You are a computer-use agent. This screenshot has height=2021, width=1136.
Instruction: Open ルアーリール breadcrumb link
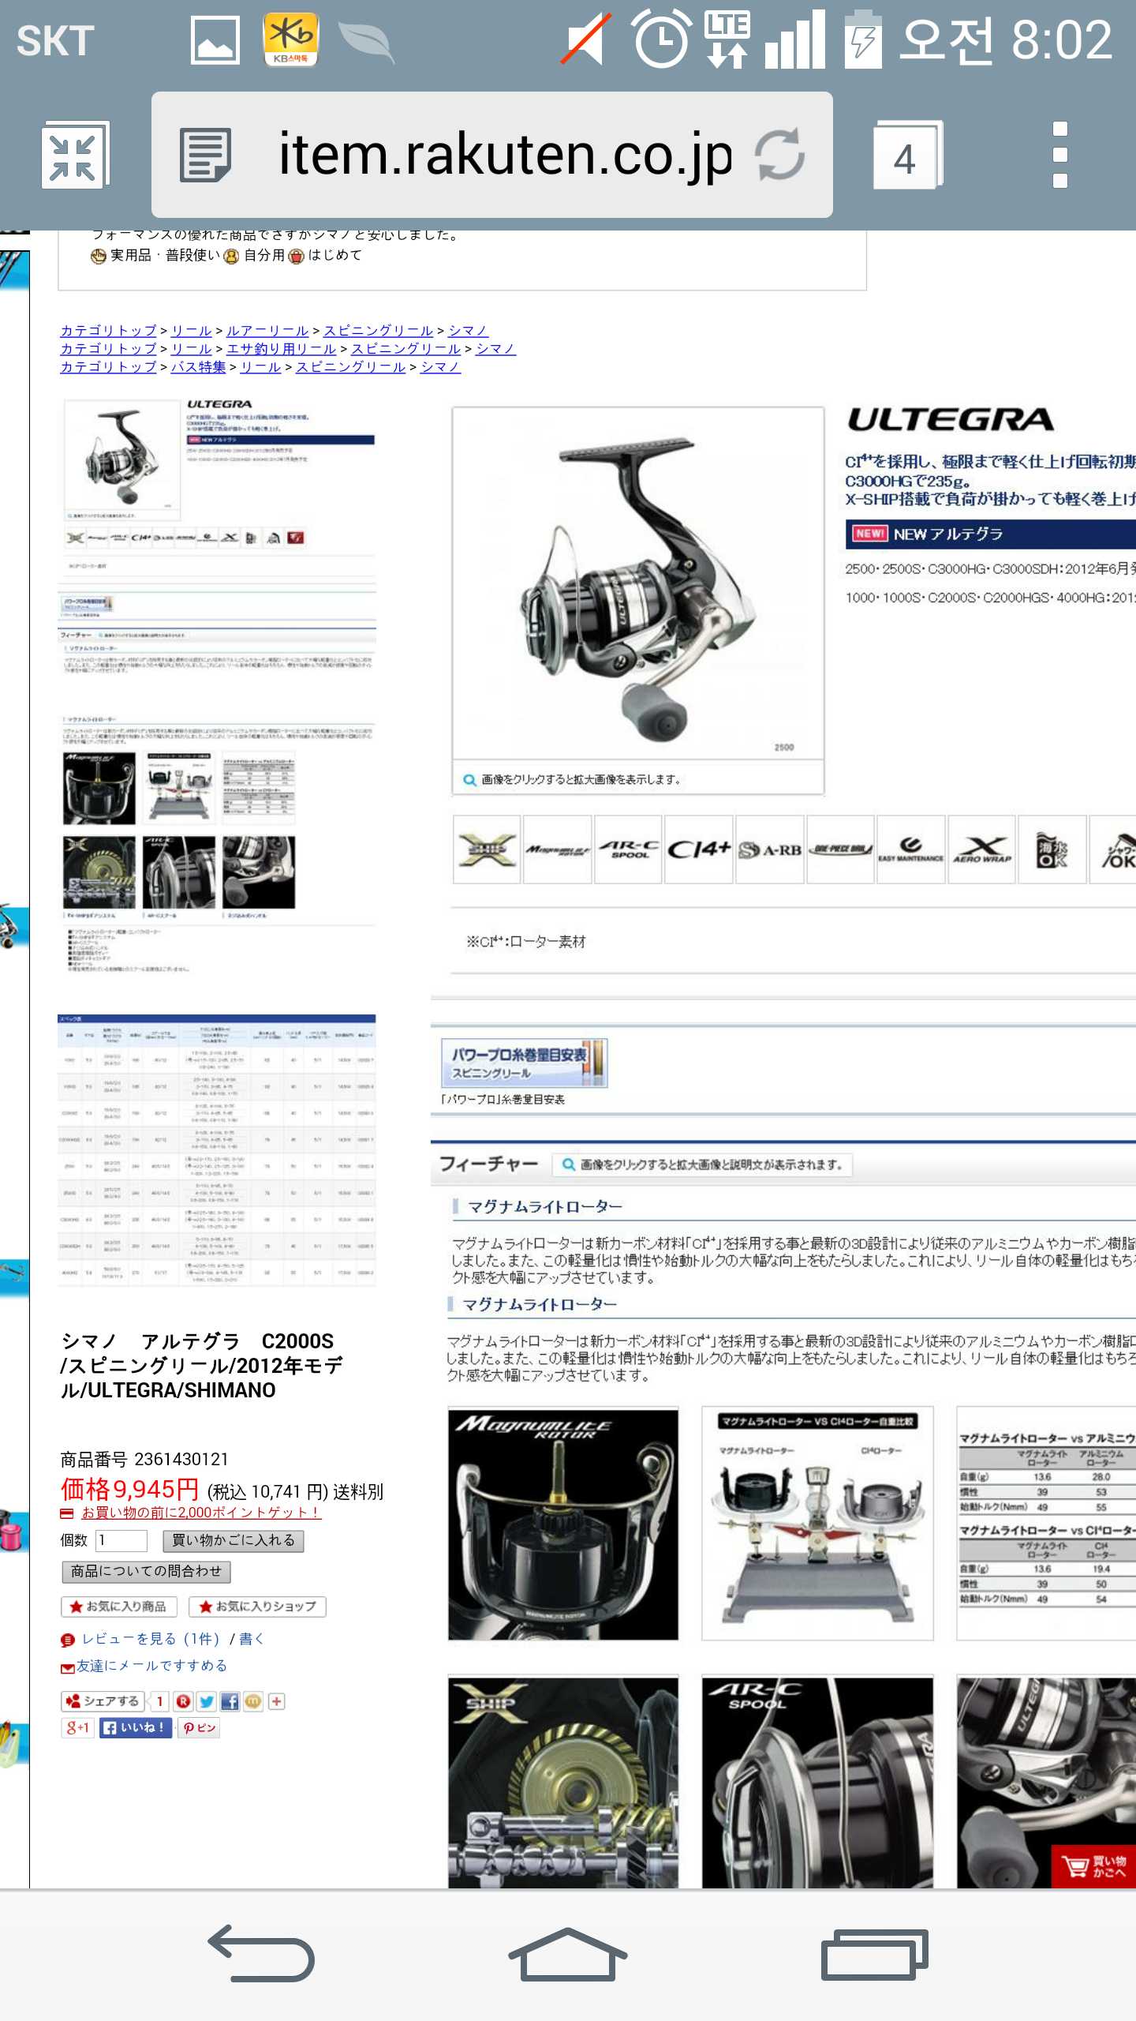267,331
